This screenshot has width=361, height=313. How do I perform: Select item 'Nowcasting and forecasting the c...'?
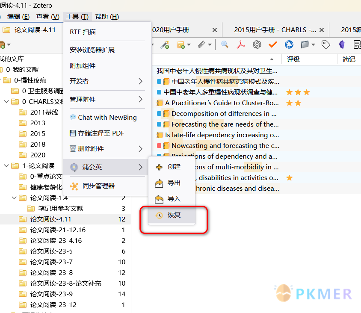pos(225,146)
